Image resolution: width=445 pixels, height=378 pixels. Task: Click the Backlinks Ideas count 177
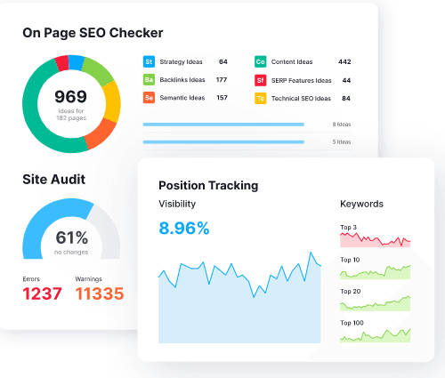coord(222,80)
